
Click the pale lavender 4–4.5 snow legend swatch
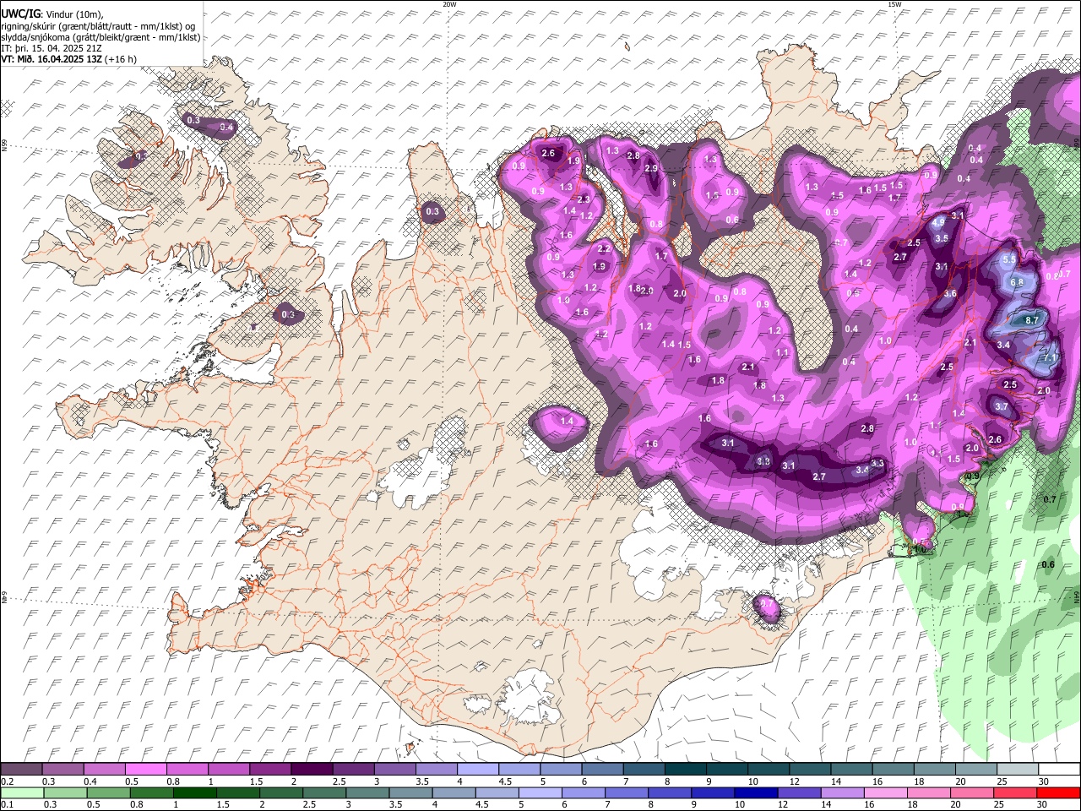(x=477, y=770)
